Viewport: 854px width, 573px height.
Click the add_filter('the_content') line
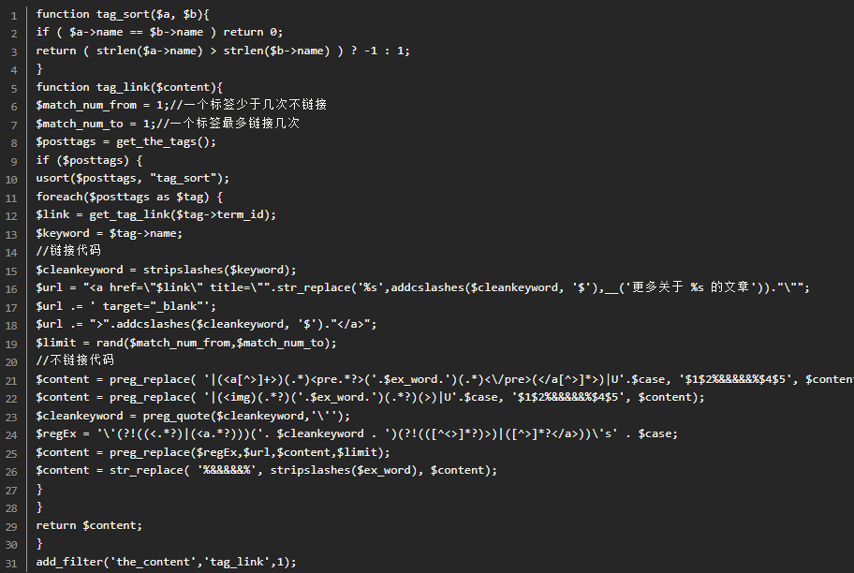(x=166, y=562)
